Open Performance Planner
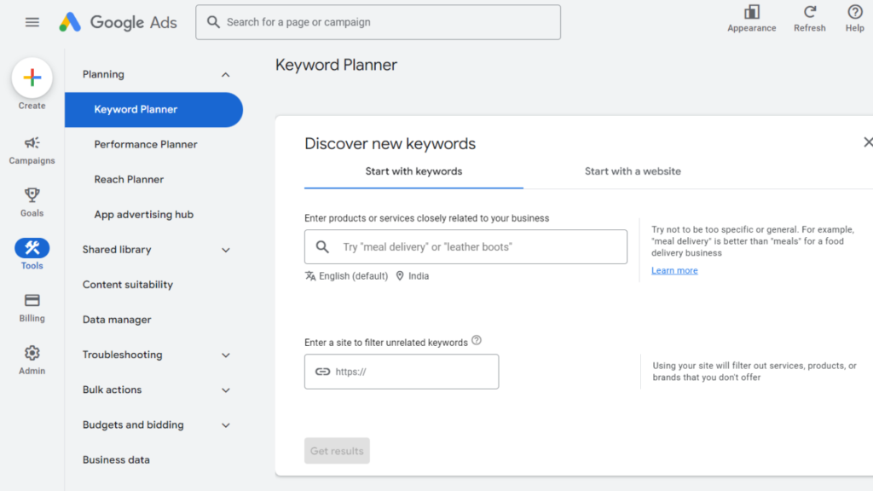This screenshot has height=491, width=873. 146,145
